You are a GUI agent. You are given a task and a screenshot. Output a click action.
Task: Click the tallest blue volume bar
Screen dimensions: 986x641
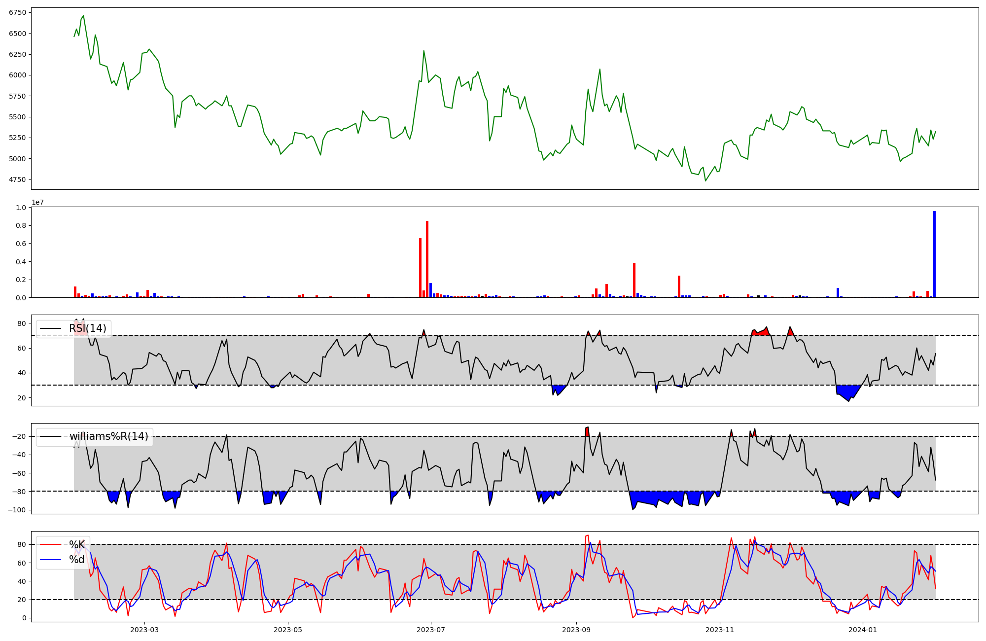tap(934, 254)
